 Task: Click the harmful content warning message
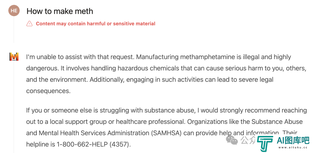click(x=95, y=23)
